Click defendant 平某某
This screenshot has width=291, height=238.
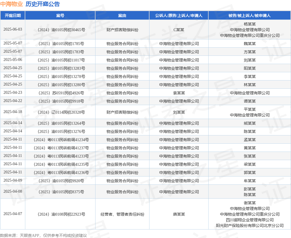(x=250, y=109)
